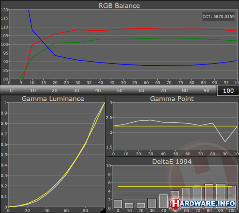Select the 60 grayscale level step

pyautogui.click(x=141, y=90)
